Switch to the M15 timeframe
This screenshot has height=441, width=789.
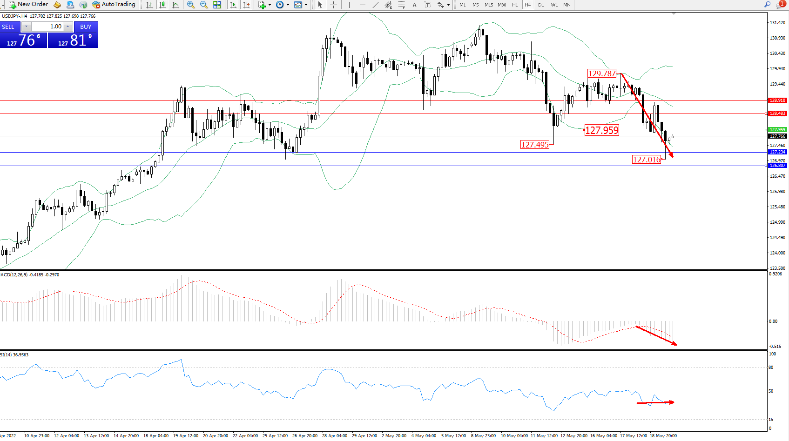[x=488, y=5]
